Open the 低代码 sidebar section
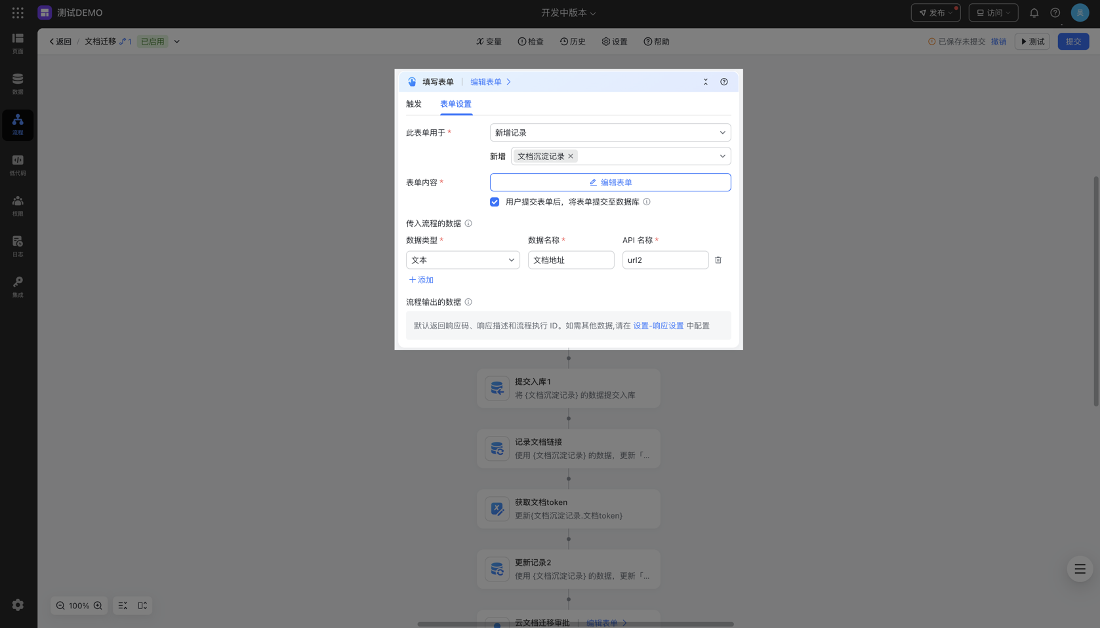Screen dimensions: 1100x628 (18, 165)
